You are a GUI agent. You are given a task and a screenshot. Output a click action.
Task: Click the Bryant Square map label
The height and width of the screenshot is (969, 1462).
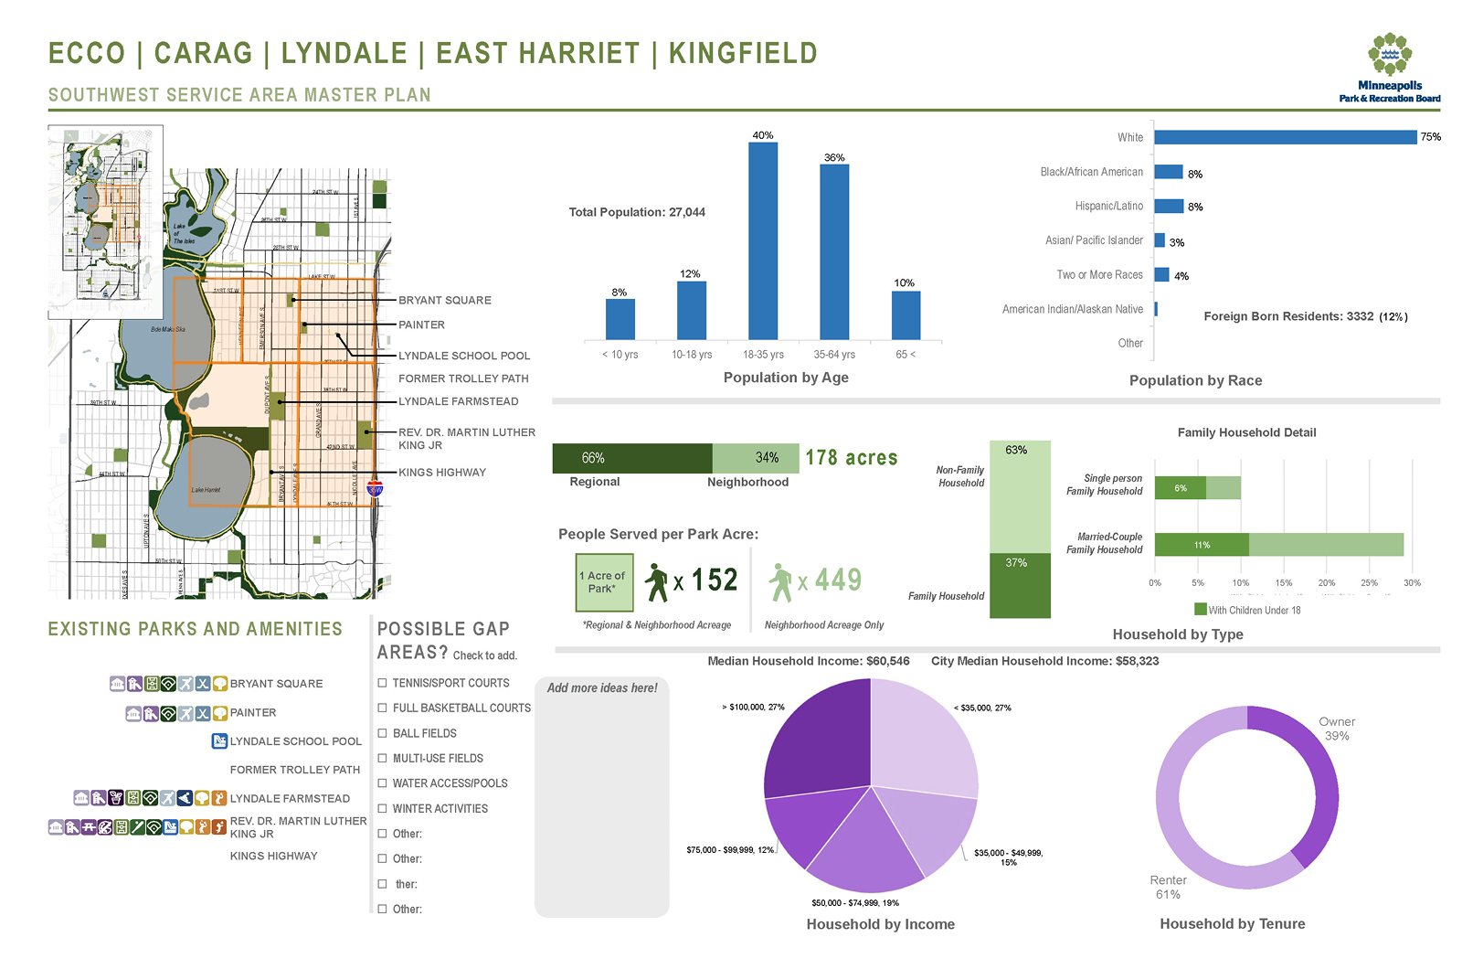pyautogui.click(x=444, y=300)
